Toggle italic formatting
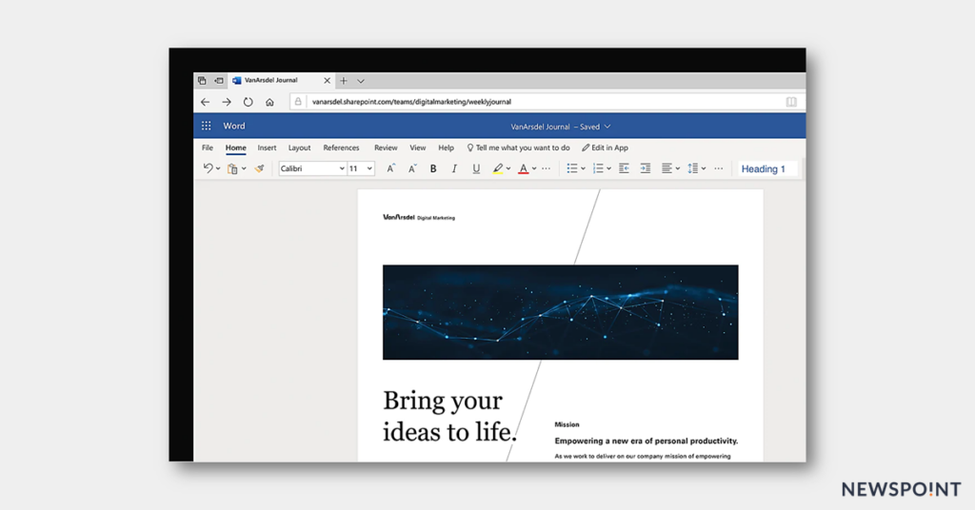 click(454, 168)
